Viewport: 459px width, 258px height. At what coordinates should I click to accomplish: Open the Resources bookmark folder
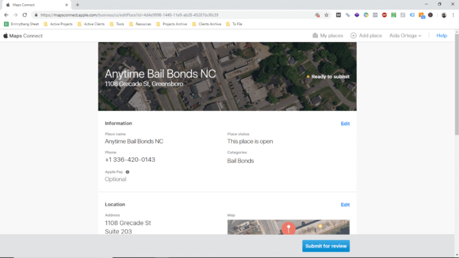140,24
